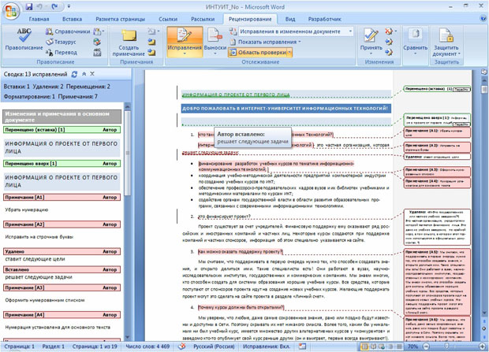The width and height of the screenshot is (489, 352).
Task: Switch to the Вид tab
Action: (x=290, y=19)
